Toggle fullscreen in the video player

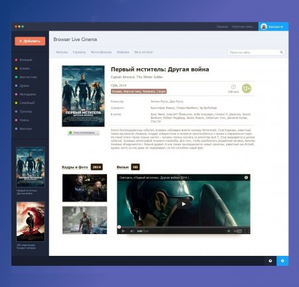pyautogui.click(x=247, y=231)
